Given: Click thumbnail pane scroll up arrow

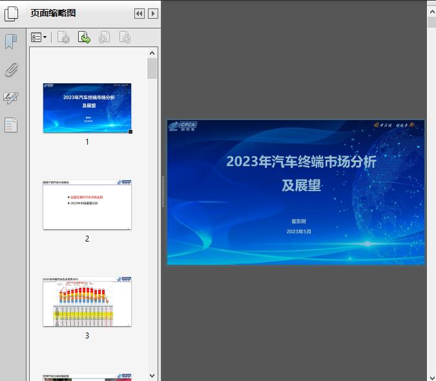Looking at the screenshot, I should [x=152, y=53].
